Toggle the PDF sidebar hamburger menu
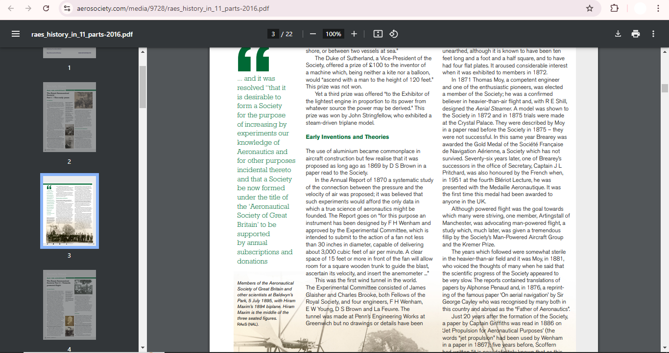Image resolution: width=669 pixels, height=353 pixels. pyautogui.click(x=16, y=34)
